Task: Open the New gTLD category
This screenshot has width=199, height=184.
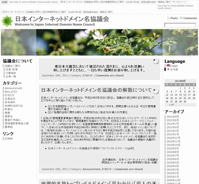Action: pyautogui.click(x=11, y=92)
